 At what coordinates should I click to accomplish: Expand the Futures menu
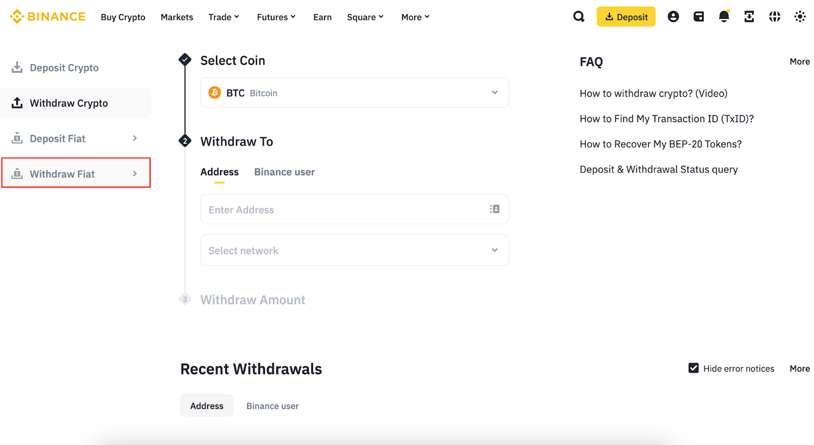click(x=276, y=17)
